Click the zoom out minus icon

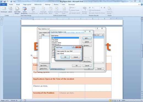127,100
